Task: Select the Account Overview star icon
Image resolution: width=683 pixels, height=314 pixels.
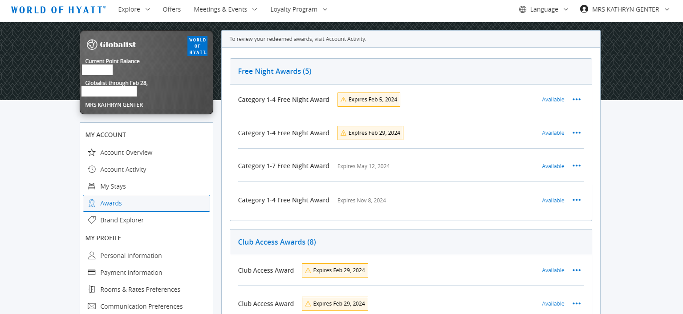Action: (91, 152)
